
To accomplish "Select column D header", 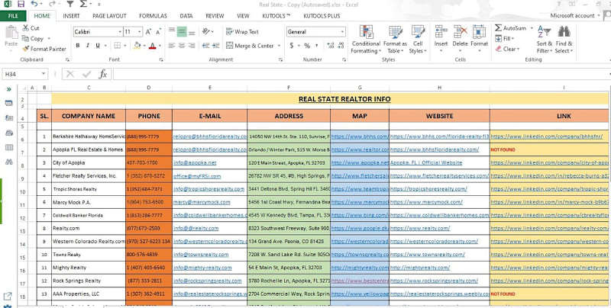I will (x=149, y=88).
